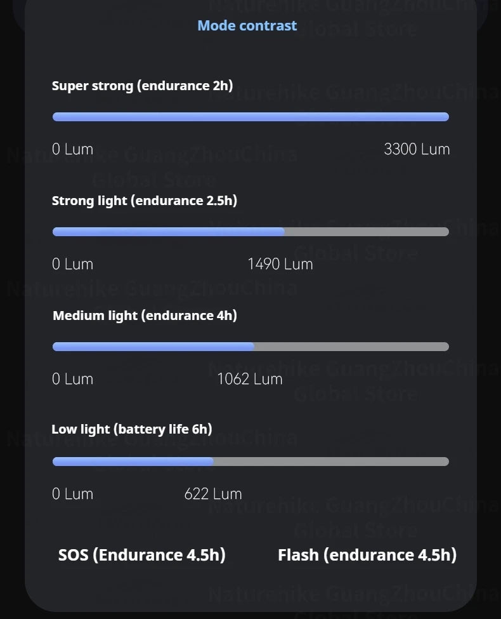Click the 622 Lum value
Screen dimensions: 501x619
pyautogui.click(x=213, y=494)
